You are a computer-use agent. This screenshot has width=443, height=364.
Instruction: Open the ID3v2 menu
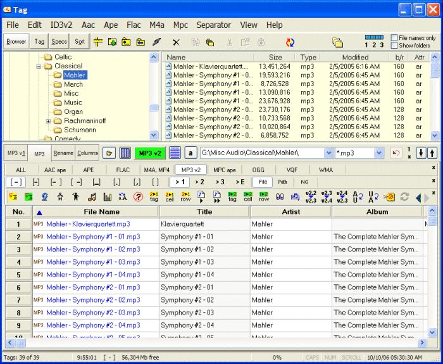(x=61, y=25)
